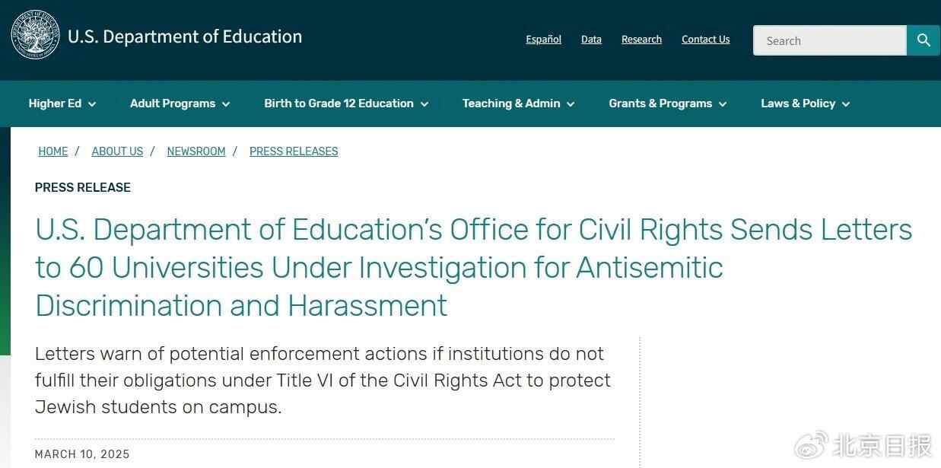Open the NEWSROOM breadcrumb link
Viewport: 941px width, 468px height.
[x=196, y=151]
